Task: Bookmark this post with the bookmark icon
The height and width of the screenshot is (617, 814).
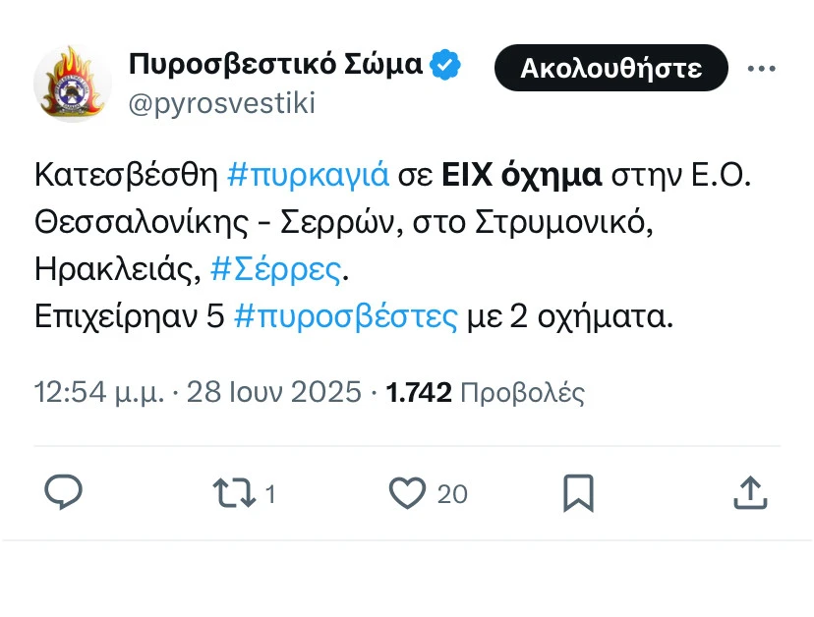Action: [x=578, y=492]
